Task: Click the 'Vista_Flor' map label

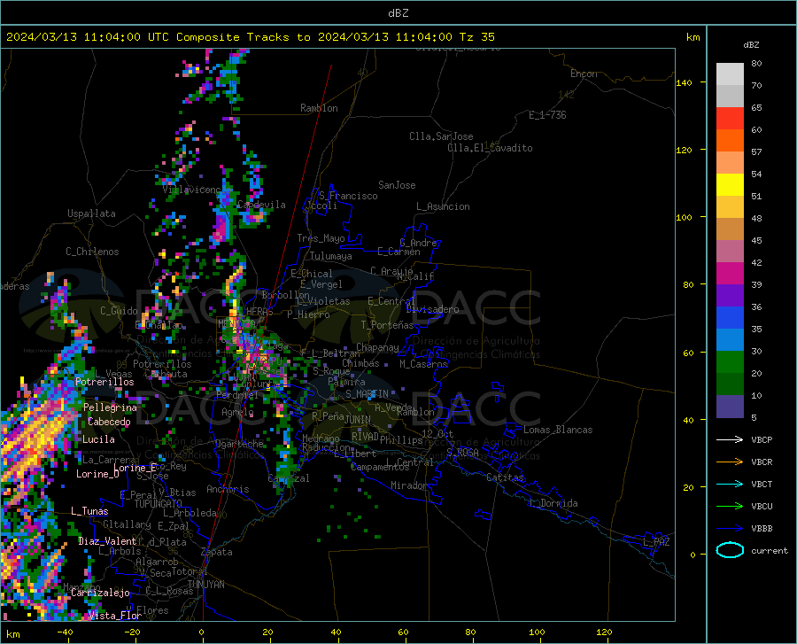Action: [115, 616]
